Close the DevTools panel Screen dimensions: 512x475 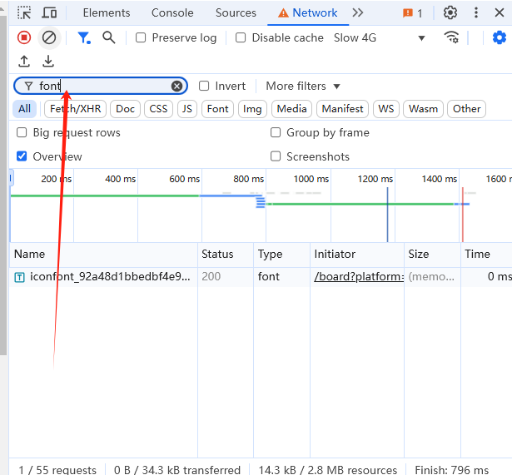pyautogui.click(x=500, y=12)
